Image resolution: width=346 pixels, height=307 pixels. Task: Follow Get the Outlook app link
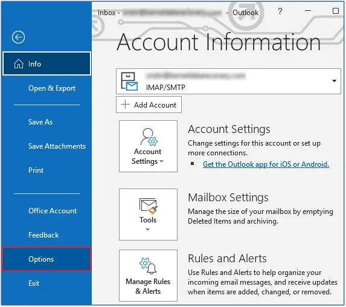pos(266,164)
